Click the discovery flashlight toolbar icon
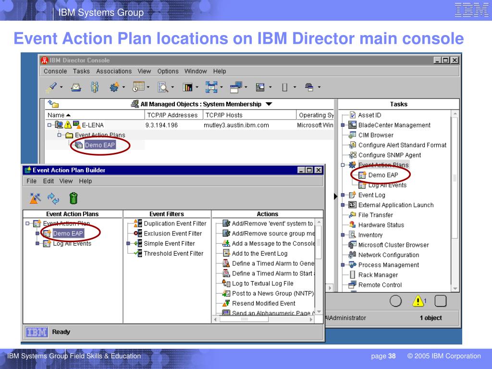492x369 pixels. point(51,87)
